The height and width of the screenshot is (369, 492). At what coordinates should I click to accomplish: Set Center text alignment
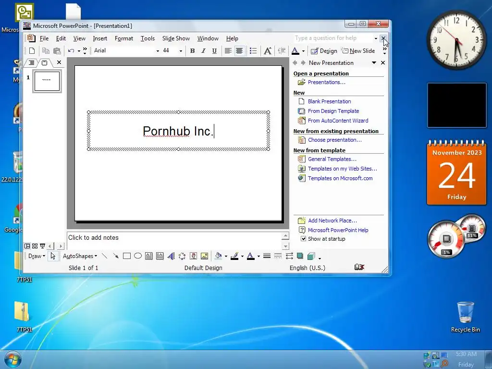pos(239,50)
